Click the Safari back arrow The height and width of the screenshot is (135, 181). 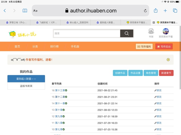tap(5, 11)
